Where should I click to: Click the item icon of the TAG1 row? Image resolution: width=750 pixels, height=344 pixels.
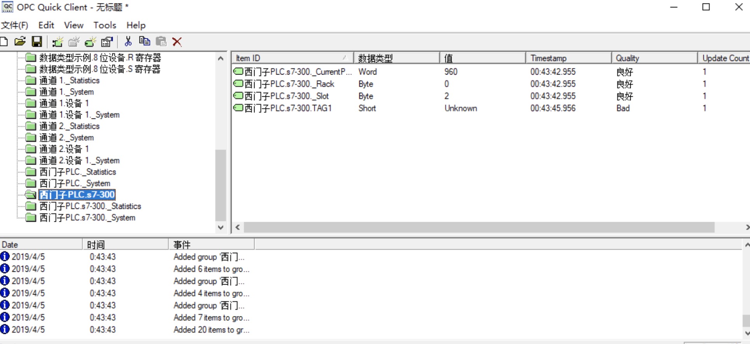point(238,108)
